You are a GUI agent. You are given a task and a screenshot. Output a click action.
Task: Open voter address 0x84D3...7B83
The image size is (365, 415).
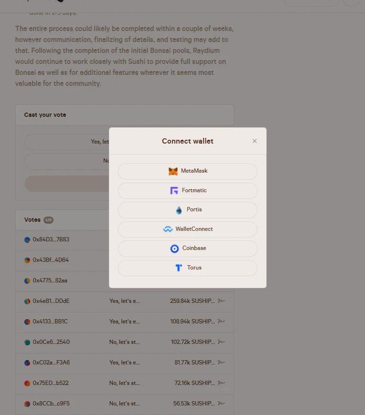point(51,239)
